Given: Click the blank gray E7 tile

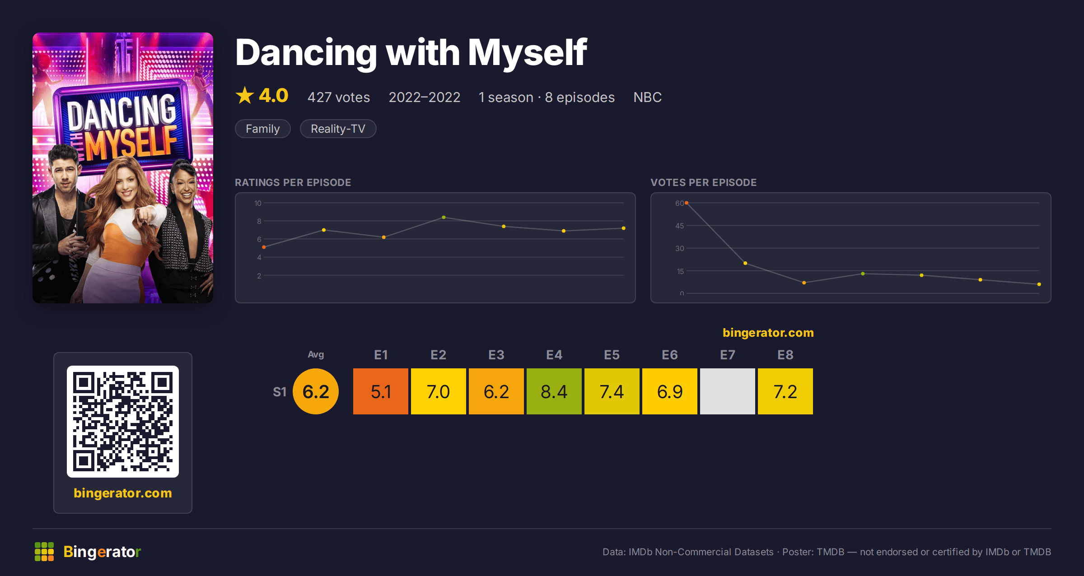Looking at the screenshot, I should coord(728,391).
